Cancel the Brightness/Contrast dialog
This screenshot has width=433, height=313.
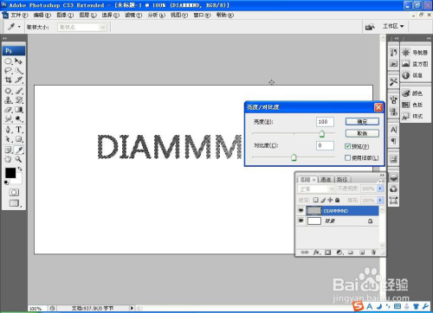pos(362,133)
